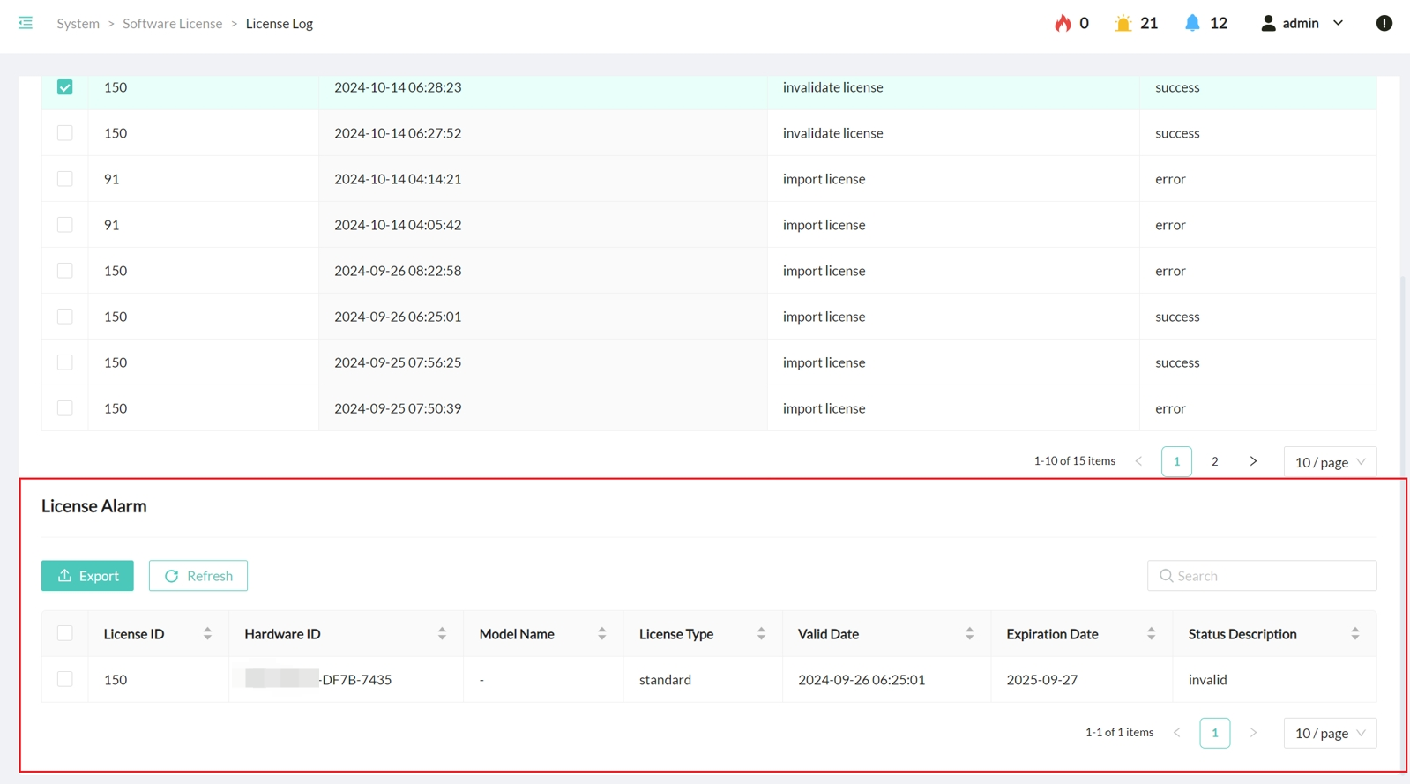Screen dimensions: 1410x784
Task: Go to System breadcrumb
Action: (78, 24)
